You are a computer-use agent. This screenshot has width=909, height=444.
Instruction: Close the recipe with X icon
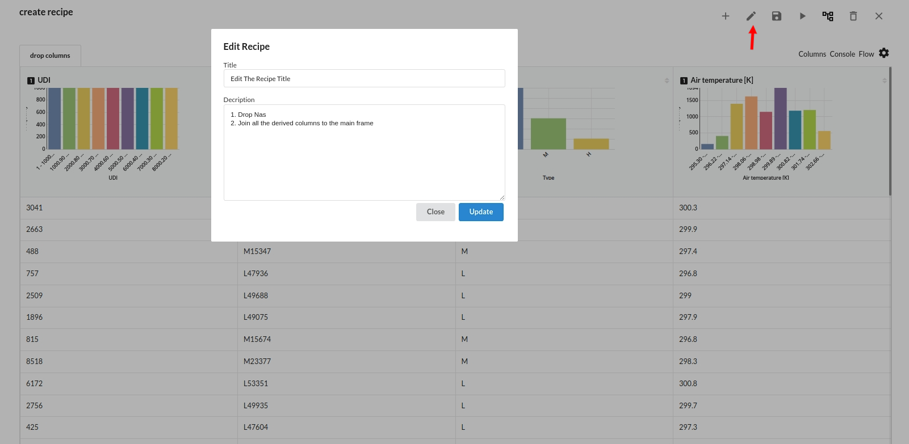pos(879,16)
